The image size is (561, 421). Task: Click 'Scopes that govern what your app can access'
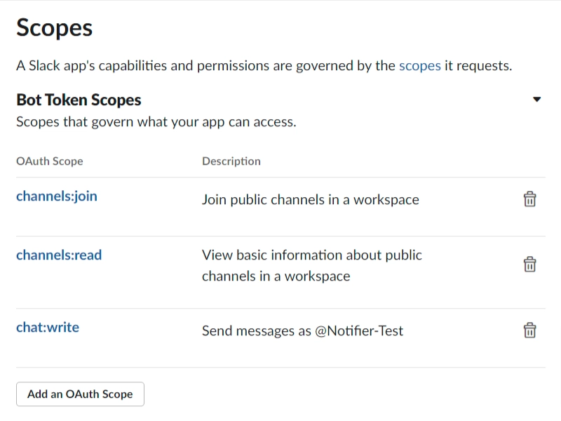click(x=156, y=122)
